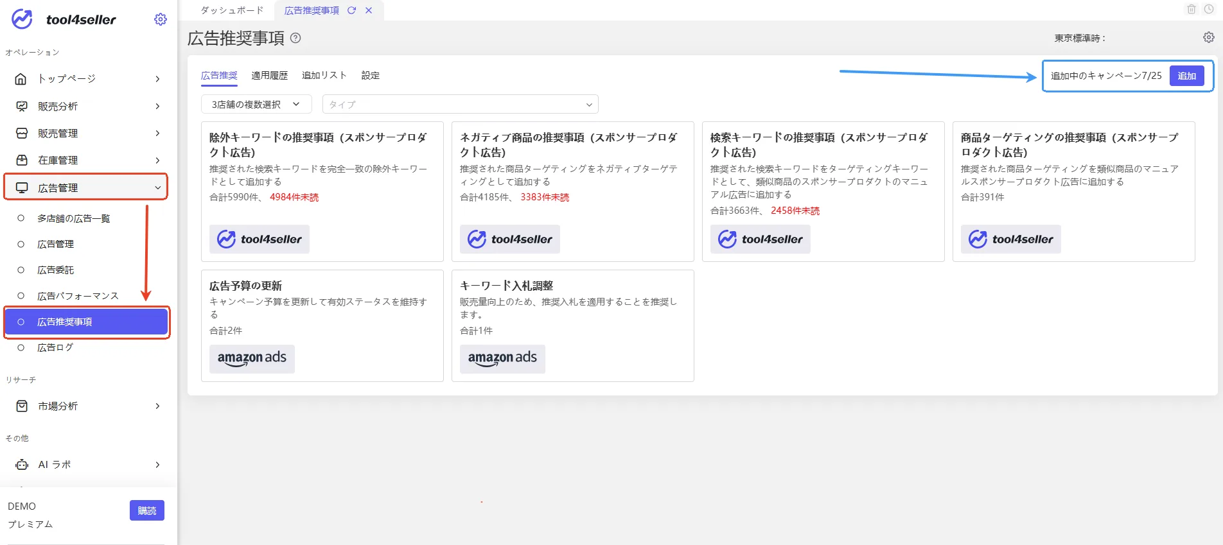1223x545 pixels.
Task: Click the 合計391件 count text
Action: click(x=983, y=197)
